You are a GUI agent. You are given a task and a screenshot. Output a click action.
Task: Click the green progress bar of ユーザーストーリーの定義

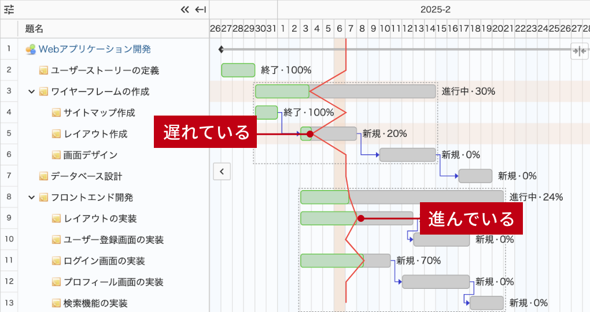coord(238,70)
